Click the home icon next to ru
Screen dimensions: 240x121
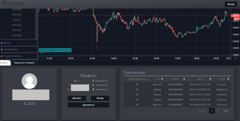click(75, 81)
